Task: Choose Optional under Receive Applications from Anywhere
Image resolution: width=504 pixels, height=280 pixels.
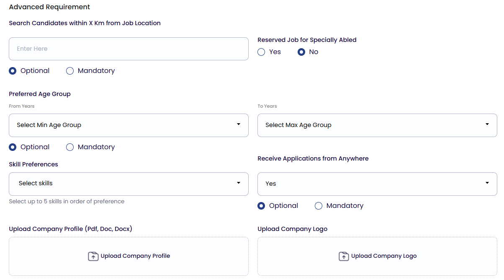Action: pos(262,206)
